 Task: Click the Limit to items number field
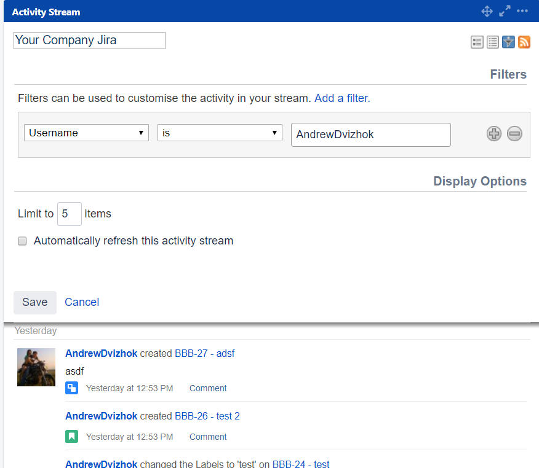[x=70, y=214]
